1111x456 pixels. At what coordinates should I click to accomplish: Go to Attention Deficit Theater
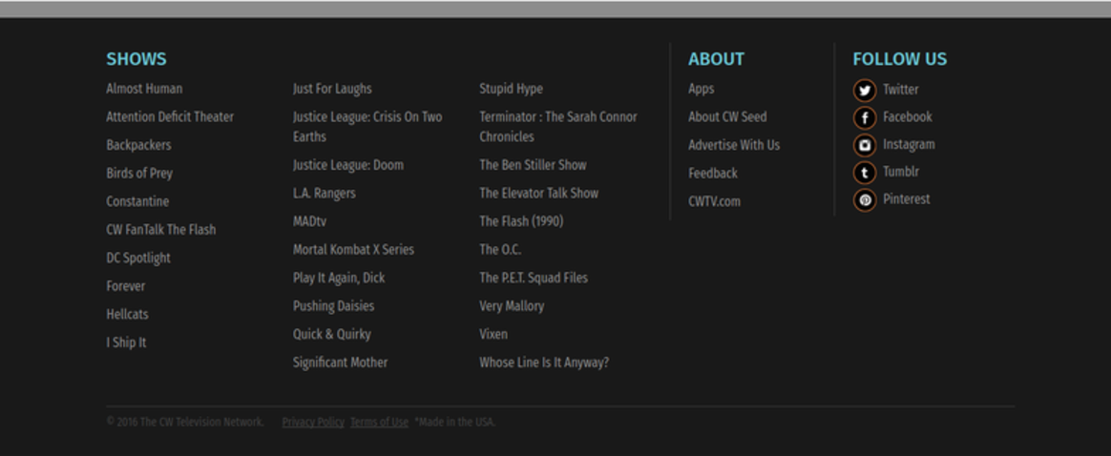point(170,116)
